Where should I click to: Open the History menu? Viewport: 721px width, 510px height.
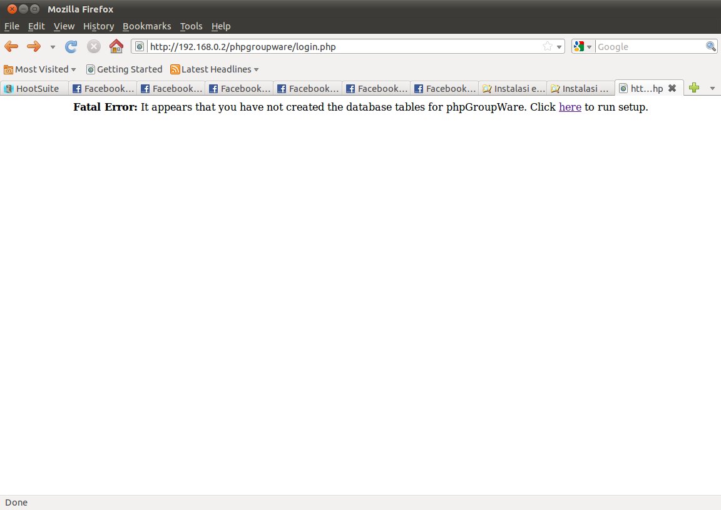98,26
